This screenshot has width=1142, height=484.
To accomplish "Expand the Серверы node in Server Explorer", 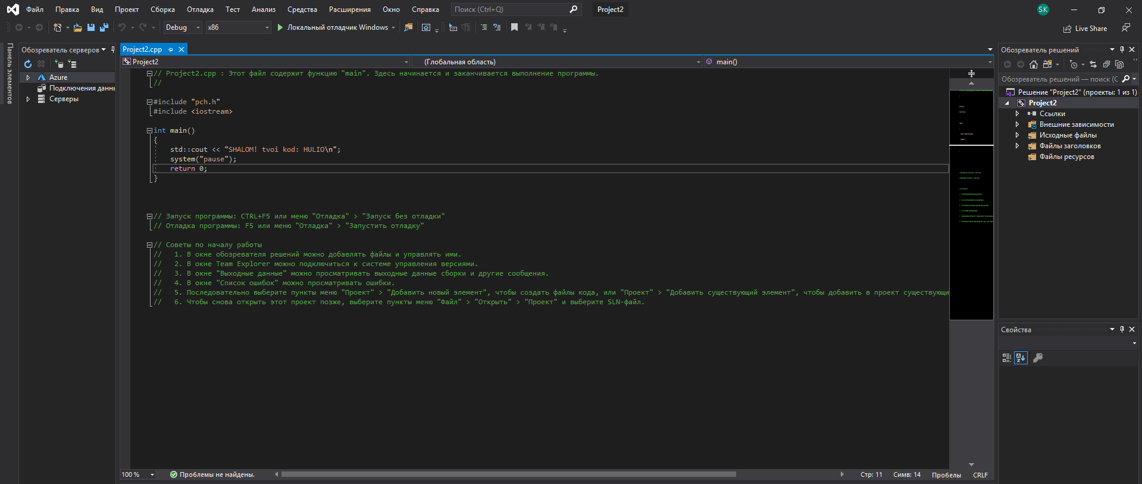I will click(x=28, y=99).
